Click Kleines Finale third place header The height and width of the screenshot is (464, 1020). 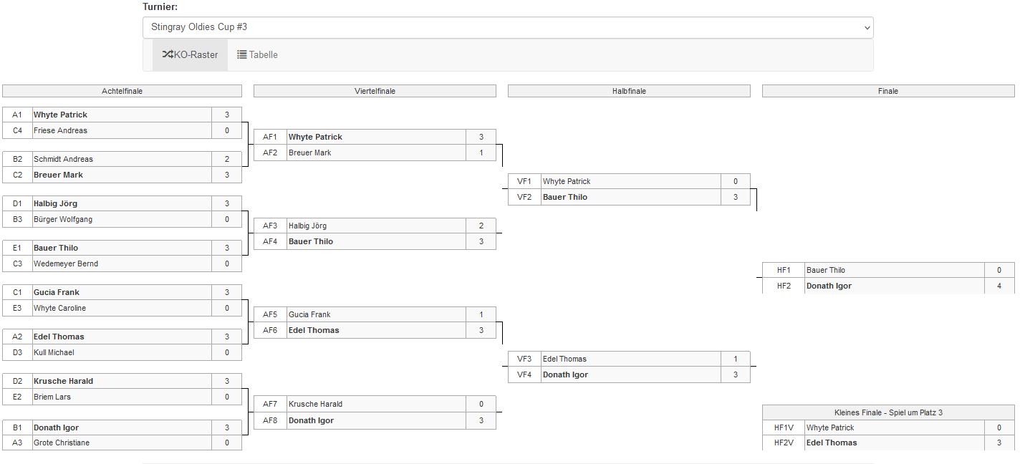(x=887, y=412)
